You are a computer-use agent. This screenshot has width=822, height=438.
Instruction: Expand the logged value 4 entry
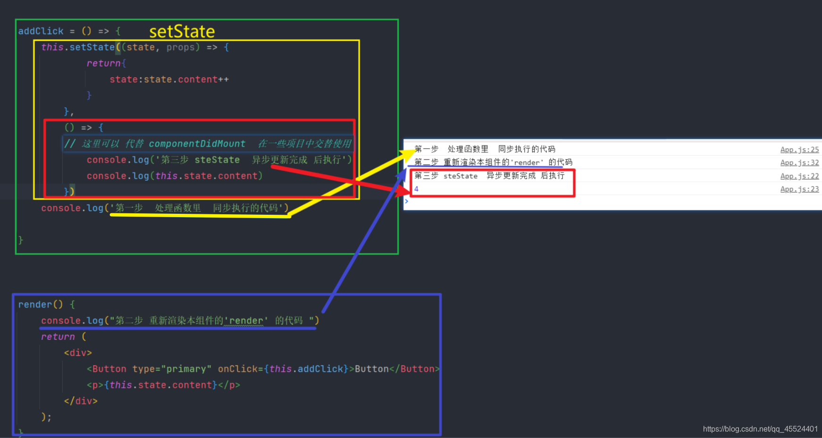(417, 189)
